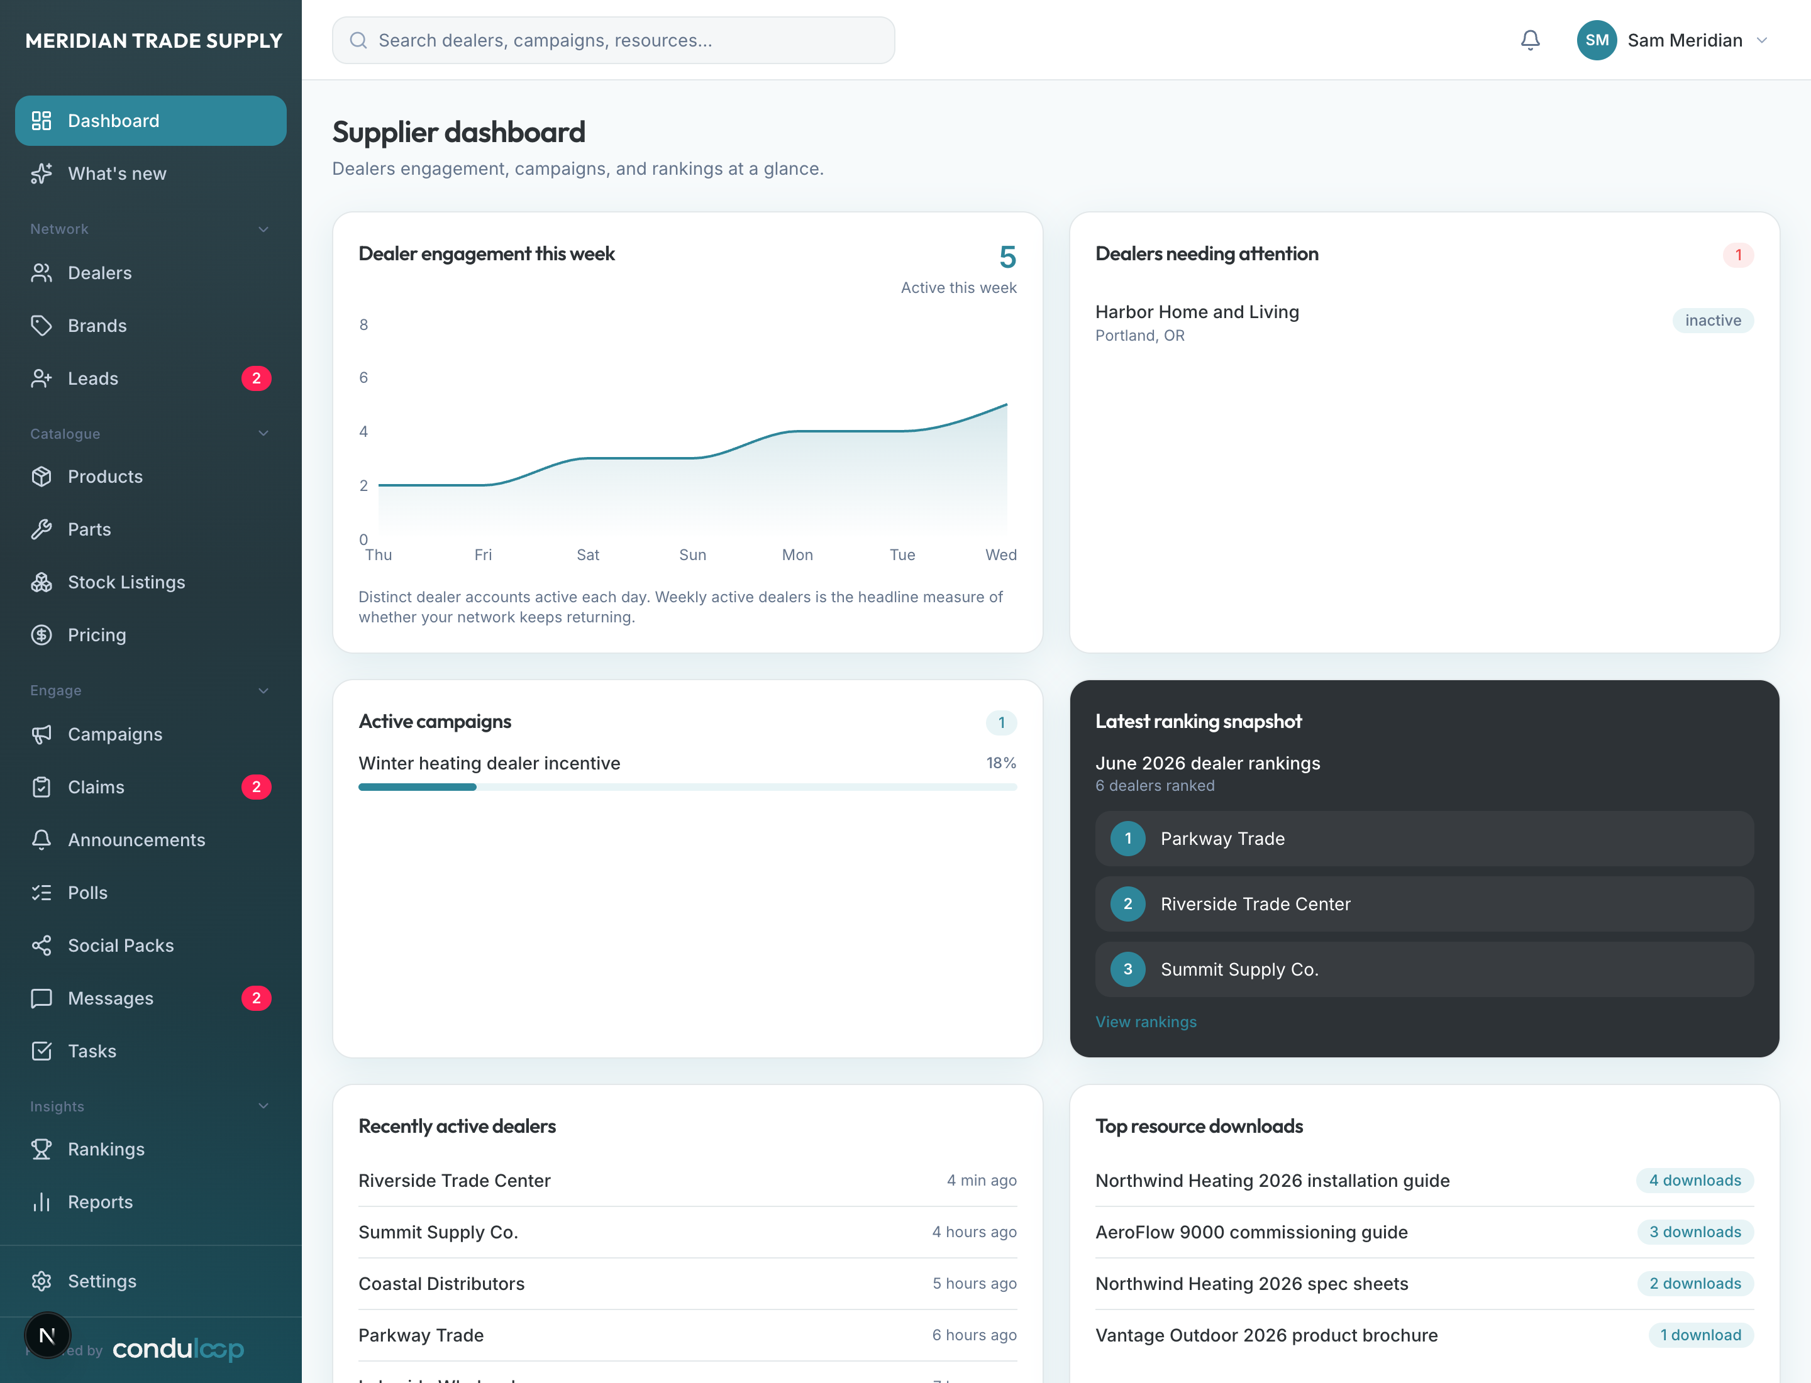Click the Announcements bell icon in sidebar
Screen dimensions: 1811x1383
[41, 840]
